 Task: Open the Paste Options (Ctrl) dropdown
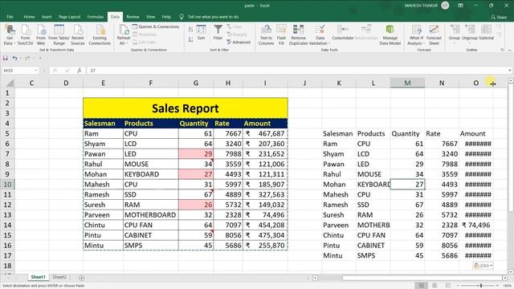pyautogui.click(x=483, y=266)
